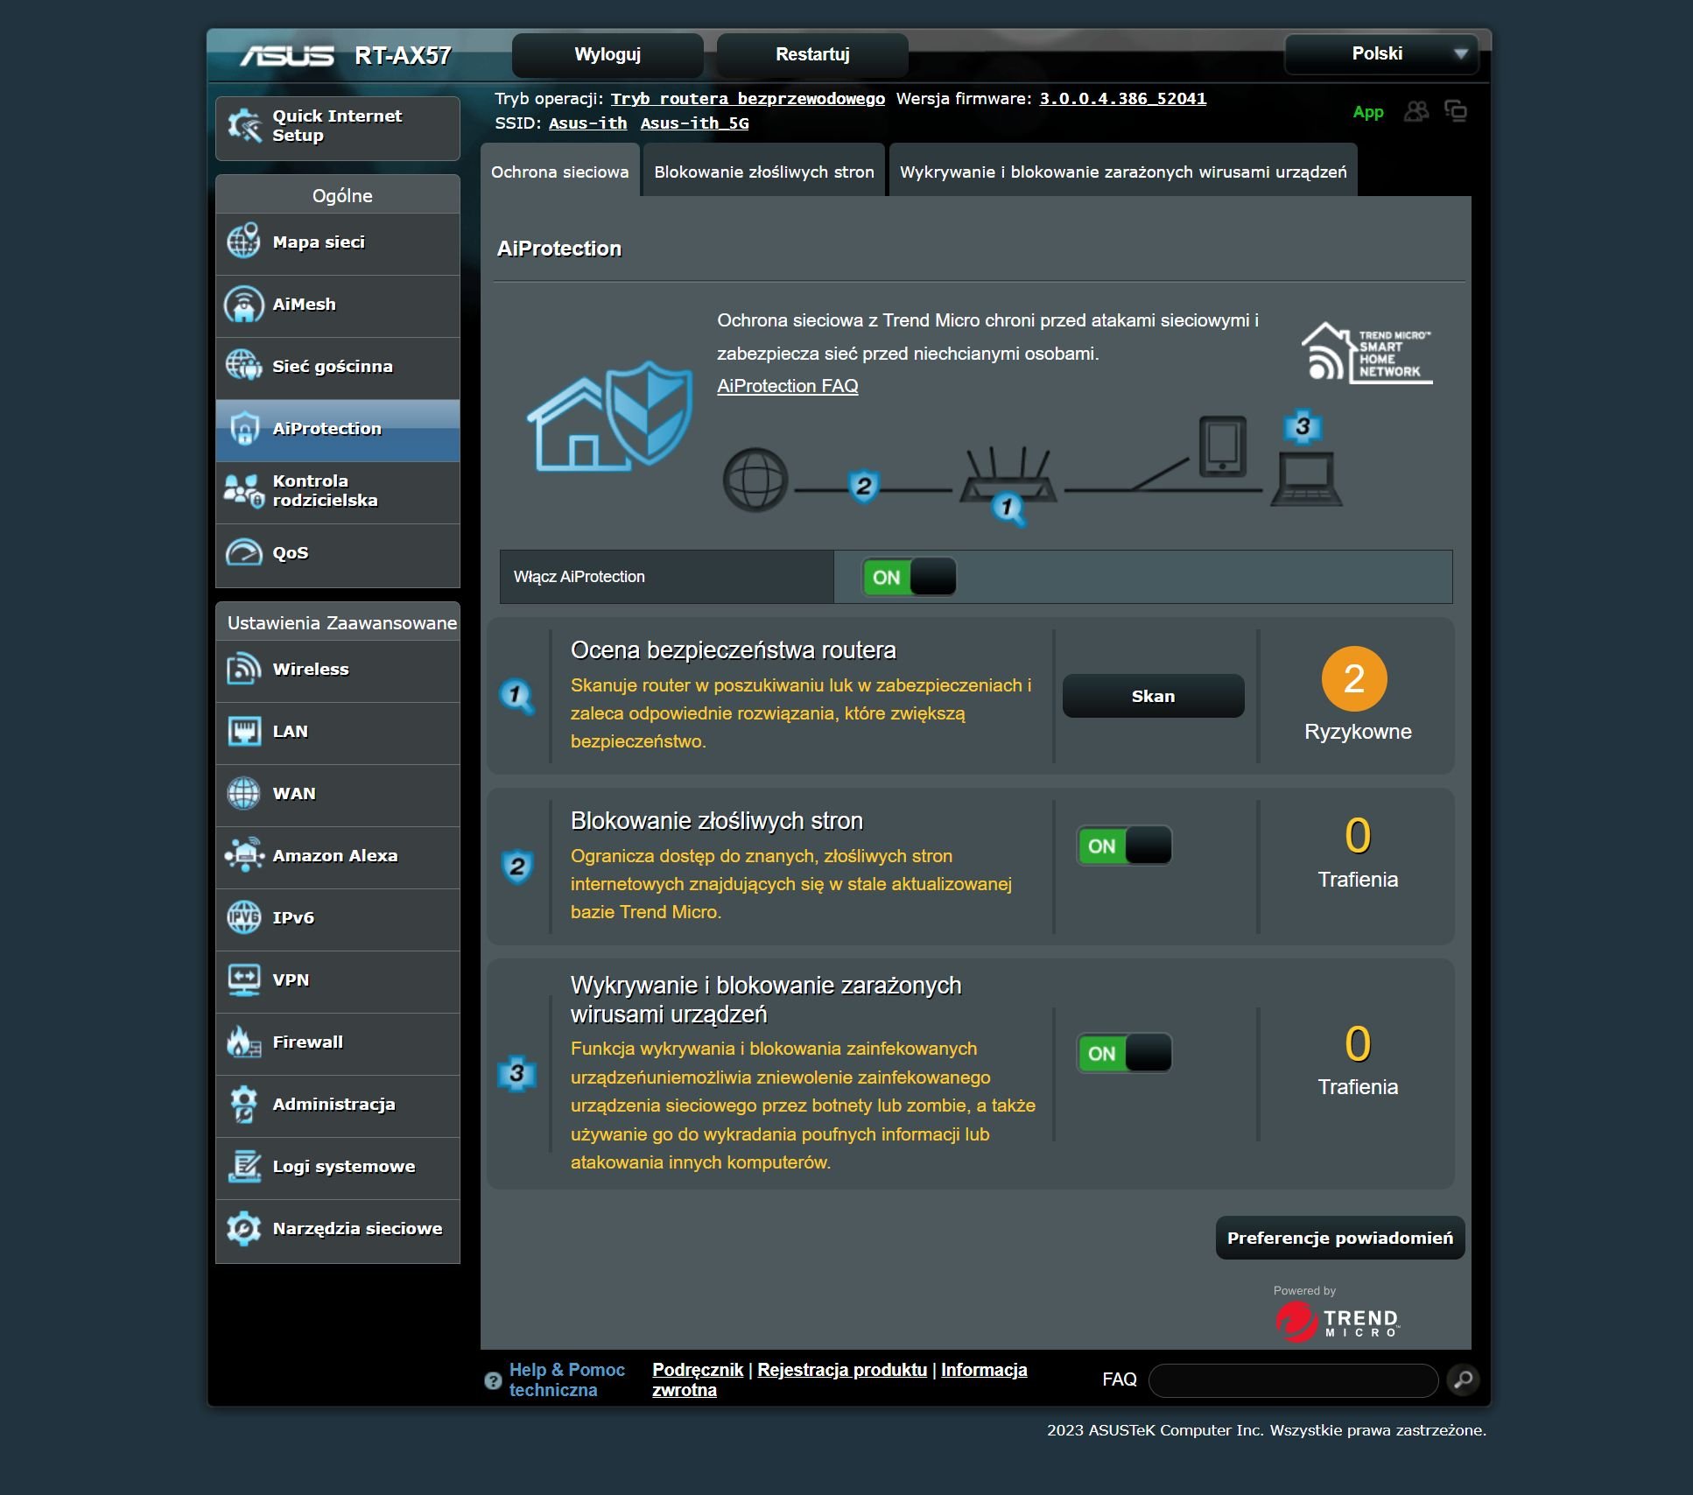Click the orange risk score circle 2
The height and width of the screenshot is (1495, 1693).
coord(1353,678)
